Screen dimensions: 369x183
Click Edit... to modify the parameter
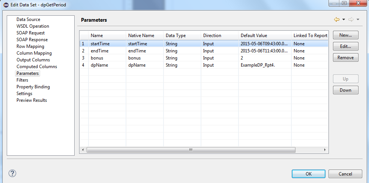(x=345, y=46)
